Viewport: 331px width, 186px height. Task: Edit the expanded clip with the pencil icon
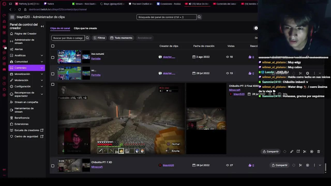(x=292, y=152)
